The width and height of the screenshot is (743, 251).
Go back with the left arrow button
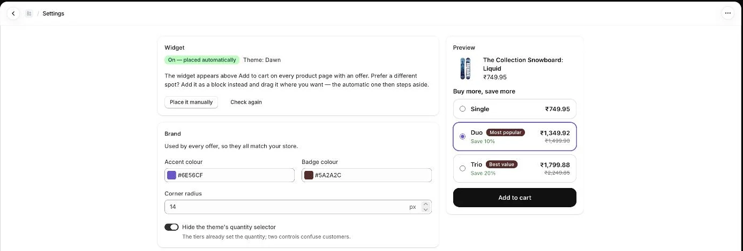(x=13, y=13)
